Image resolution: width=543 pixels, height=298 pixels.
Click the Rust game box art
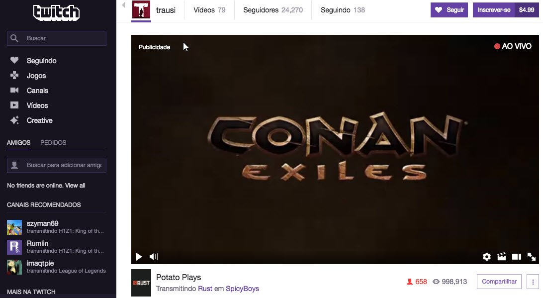(x=141, y=283)
